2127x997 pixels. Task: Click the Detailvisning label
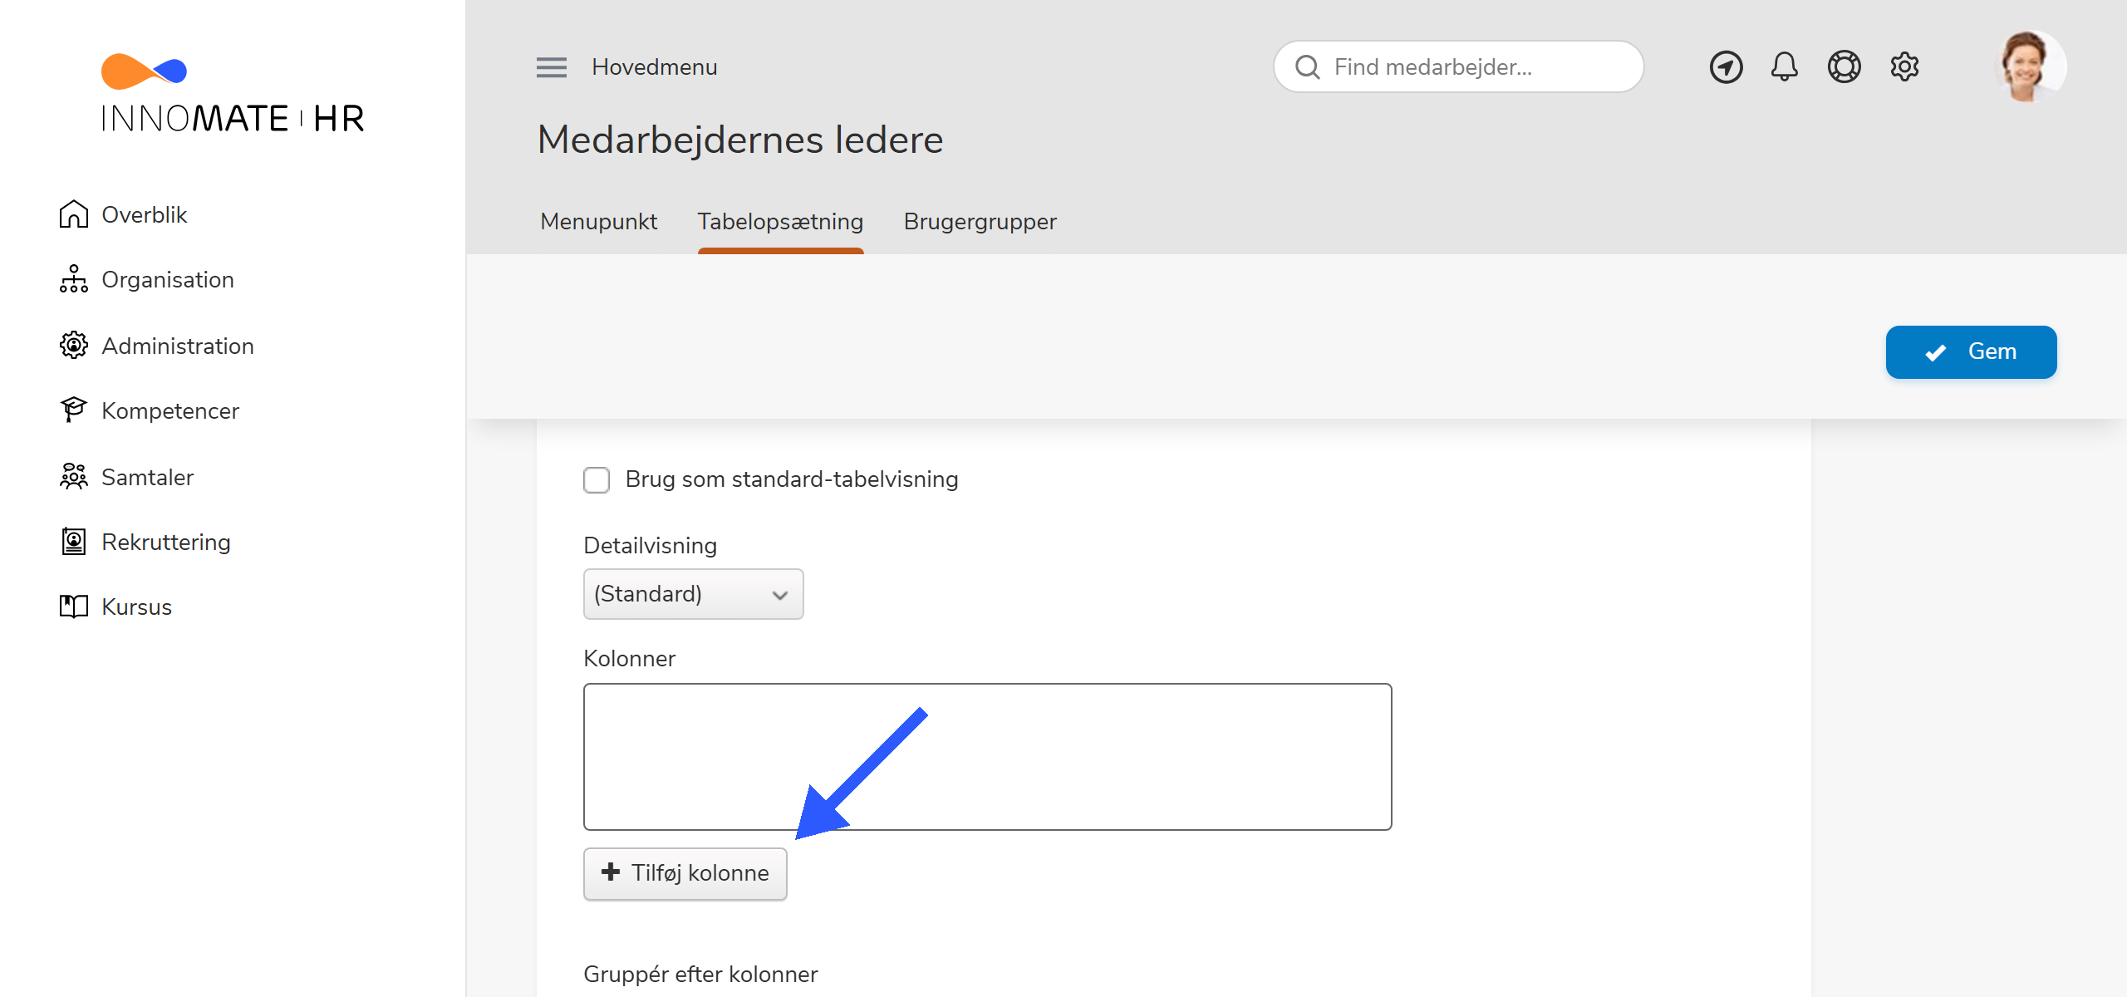tap(650, 546)
